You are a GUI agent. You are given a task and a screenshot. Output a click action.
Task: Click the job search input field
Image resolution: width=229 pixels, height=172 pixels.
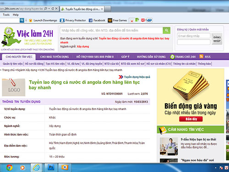(x=111, y=30)
